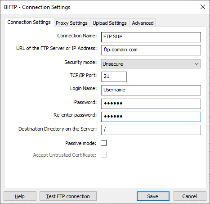
Task: Select the Login Name text box
Action: (151, 90)
